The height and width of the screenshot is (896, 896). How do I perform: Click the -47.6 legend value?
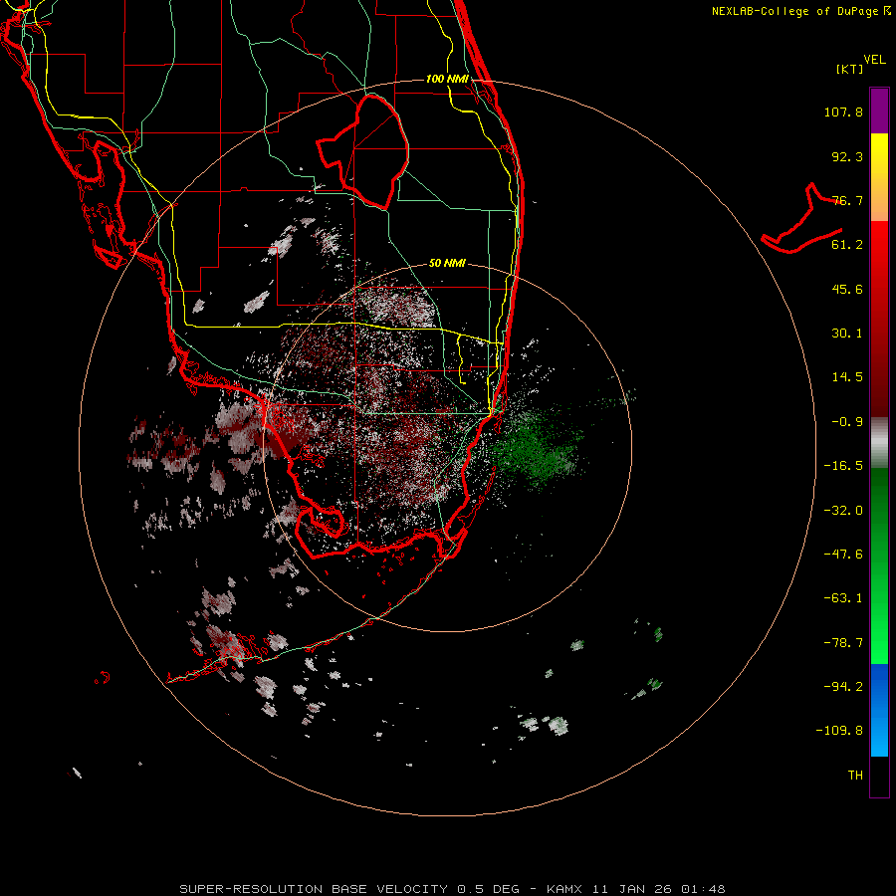(x=843, y=555)
